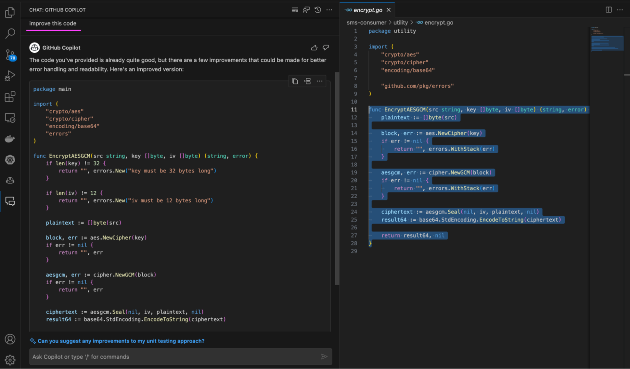Click the CHAT: GITHUB COPILOT panel title
The width and height of the screenshot is (630, 369).
(57, 10)
